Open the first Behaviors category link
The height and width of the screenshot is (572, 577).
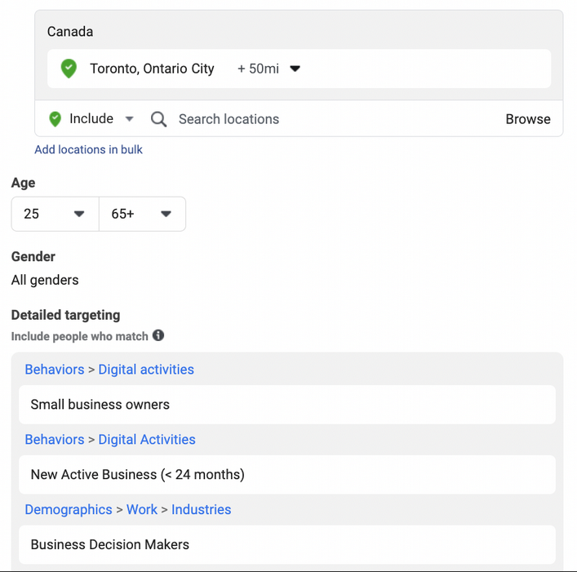click(x=55, y=370)
